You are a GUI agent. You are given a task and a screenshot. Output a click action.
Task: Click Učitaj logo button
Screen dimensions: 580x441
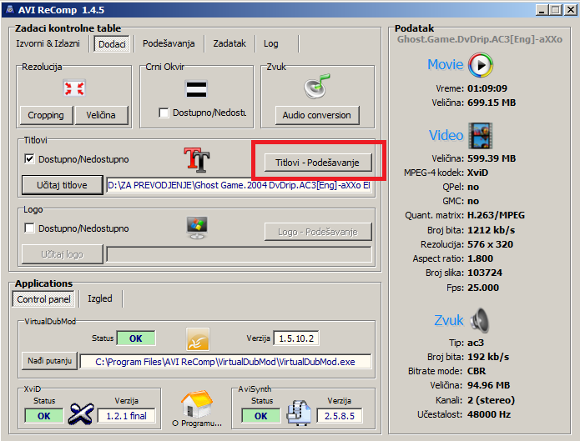62,254
